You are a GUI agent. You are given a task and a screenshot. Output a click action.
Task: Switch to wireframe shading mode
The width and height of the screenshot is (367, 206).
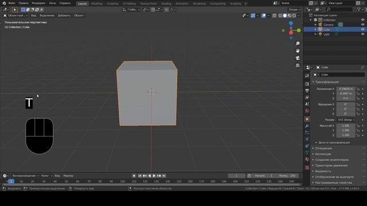tap(280, 15)
